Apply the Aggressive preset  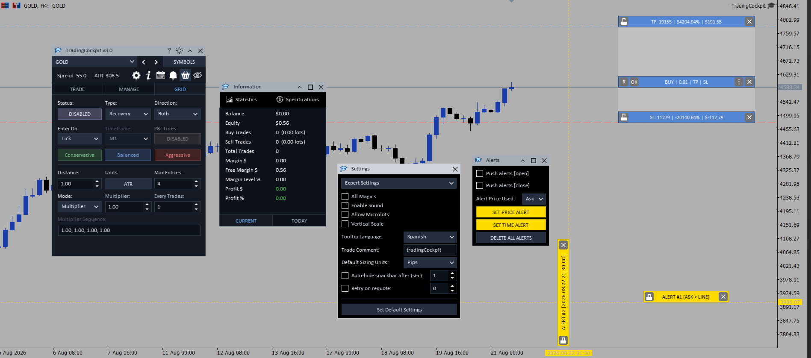(x=177, y=155)
